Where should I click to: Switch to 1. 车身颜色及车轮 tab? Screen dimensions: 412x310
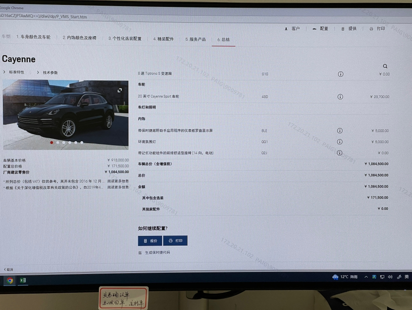tap(33, 37)
